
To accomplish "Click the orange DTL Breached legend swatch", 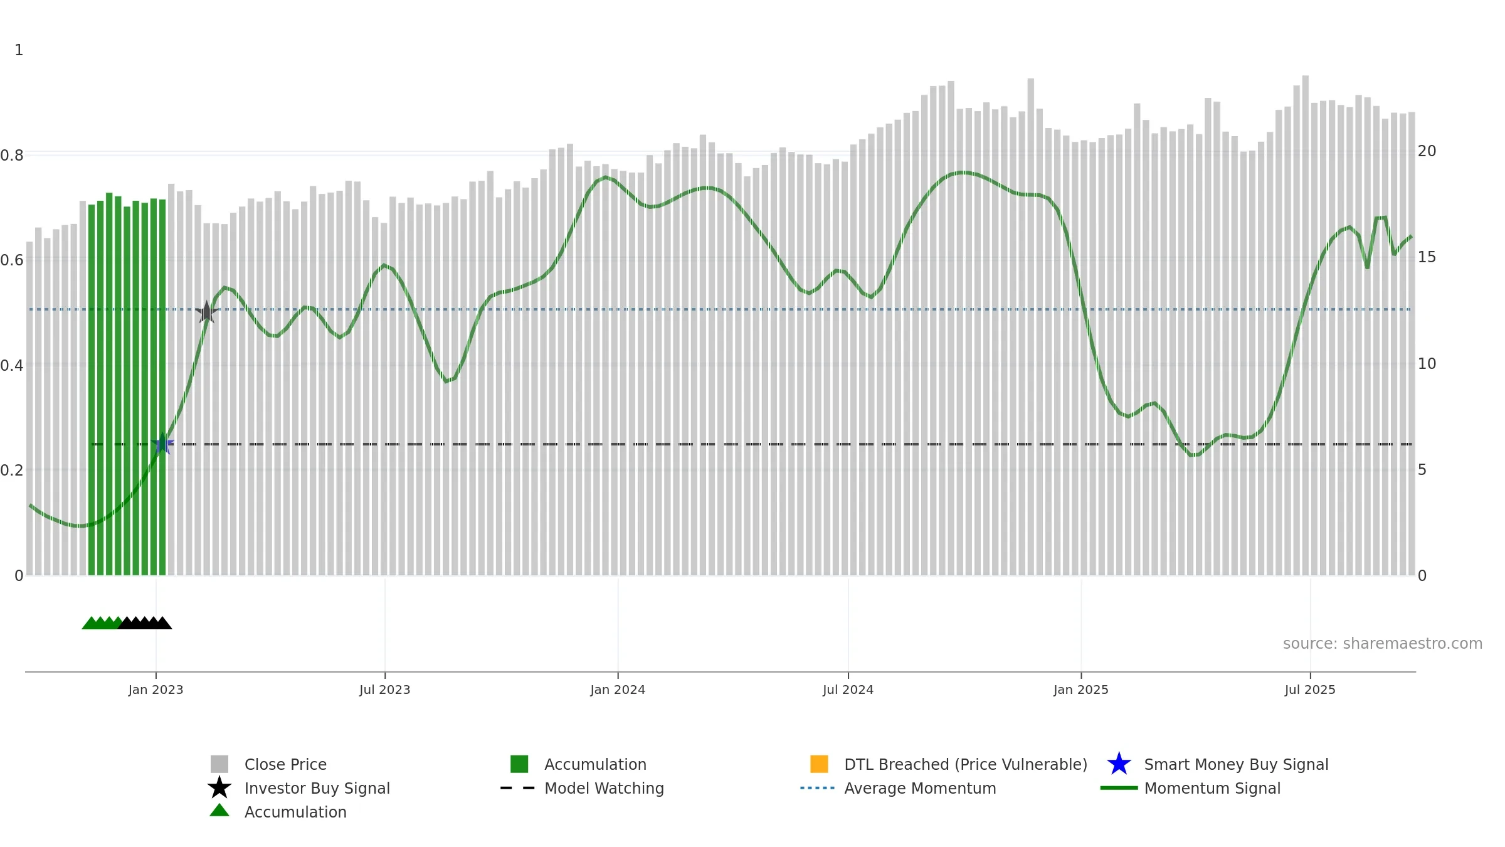I will coord(819,764).
